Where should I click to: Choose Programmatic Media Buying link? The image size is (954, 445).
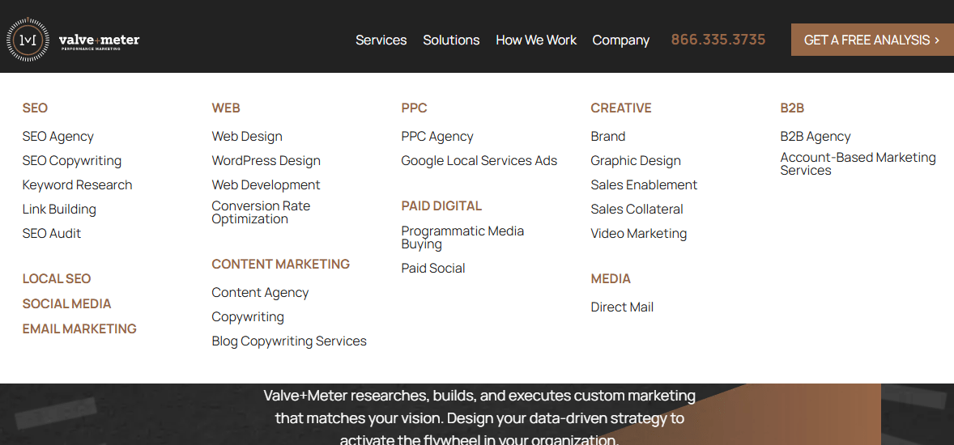point(462,237)
